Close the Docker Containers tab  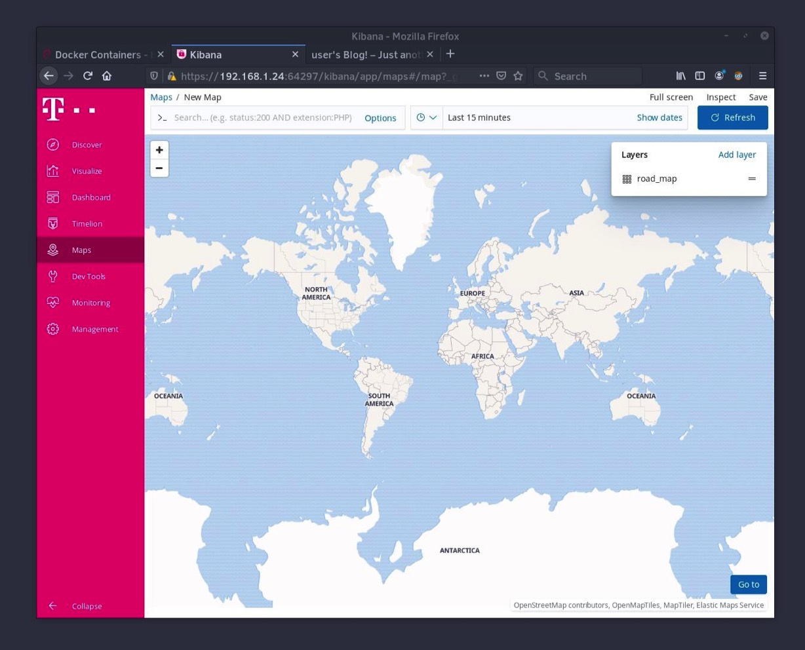(x=161, y=54)
